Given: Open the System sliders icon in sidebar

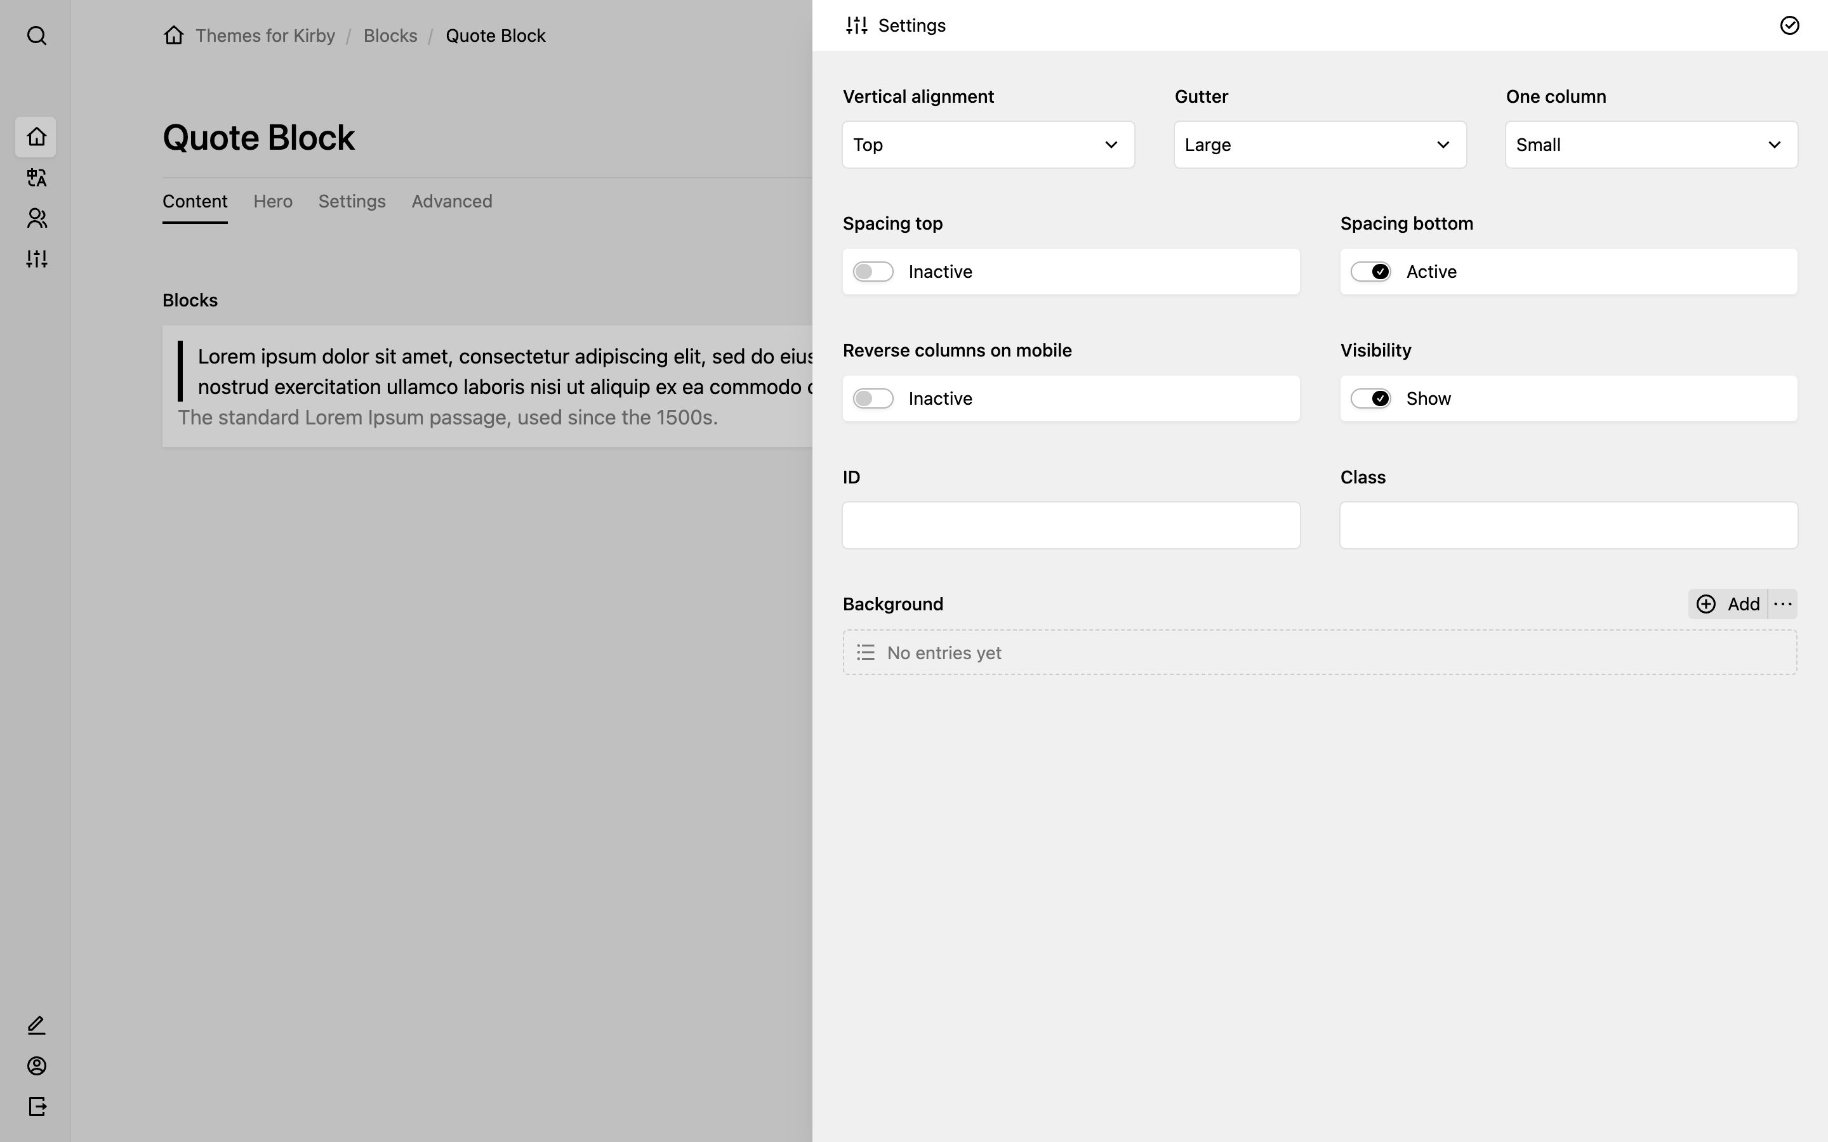Looking at the screenshot, I should click(36, 259).
